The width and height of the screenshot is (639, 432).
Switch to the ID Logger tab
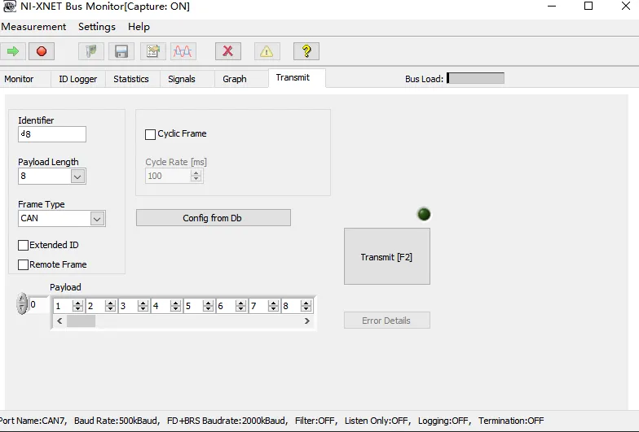78,79
